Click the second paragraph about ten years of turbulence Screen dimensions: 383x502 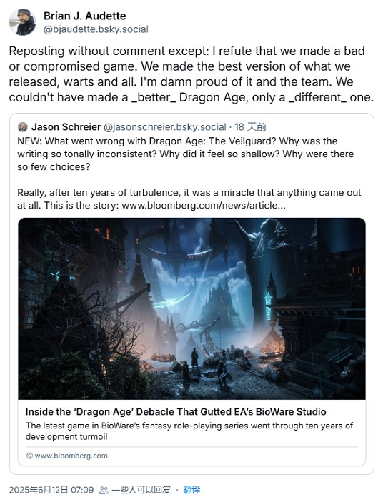pyautogui.click(x=189, y=199)
